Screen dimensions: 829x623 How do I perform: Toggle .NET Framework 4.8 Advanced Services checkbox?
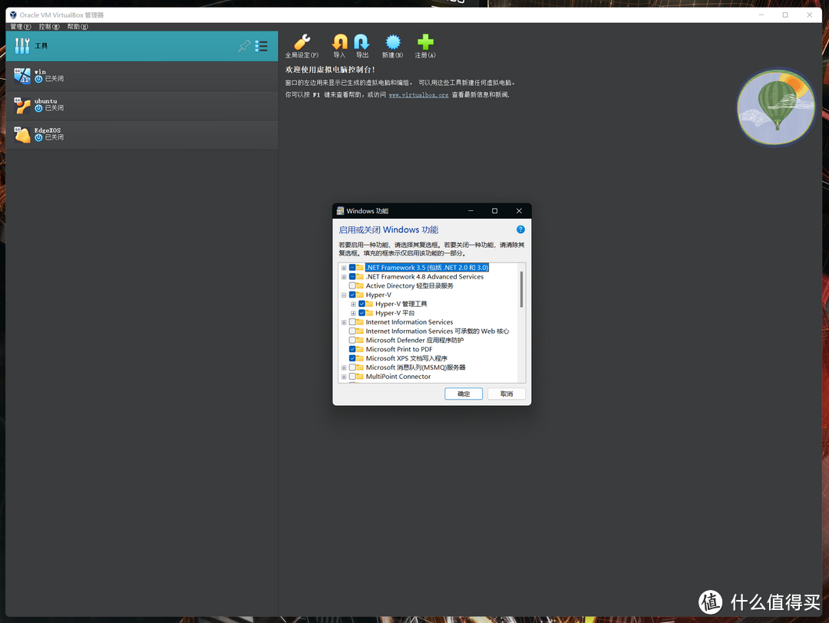[352, 276]
